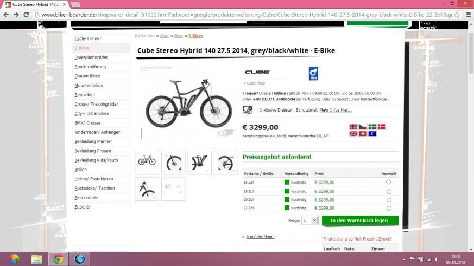Viewport: 474px width, 266px height.
Task: Click the Bikes breadcrumb link
Action: click(178, 36)
